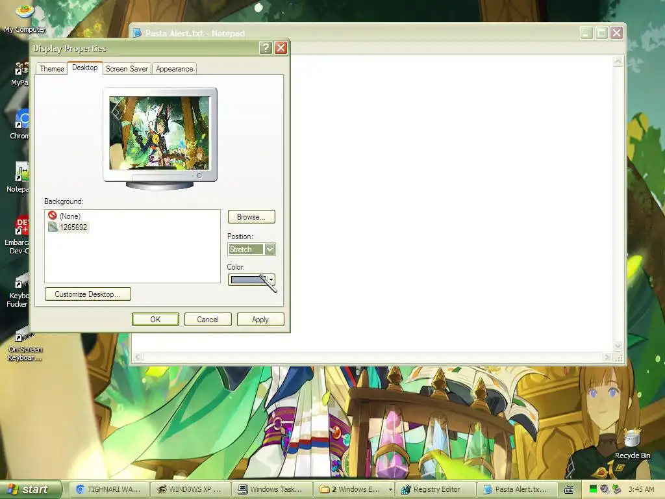Click the (None) background red icon
The image size is (665, 499).
(53, 216)
